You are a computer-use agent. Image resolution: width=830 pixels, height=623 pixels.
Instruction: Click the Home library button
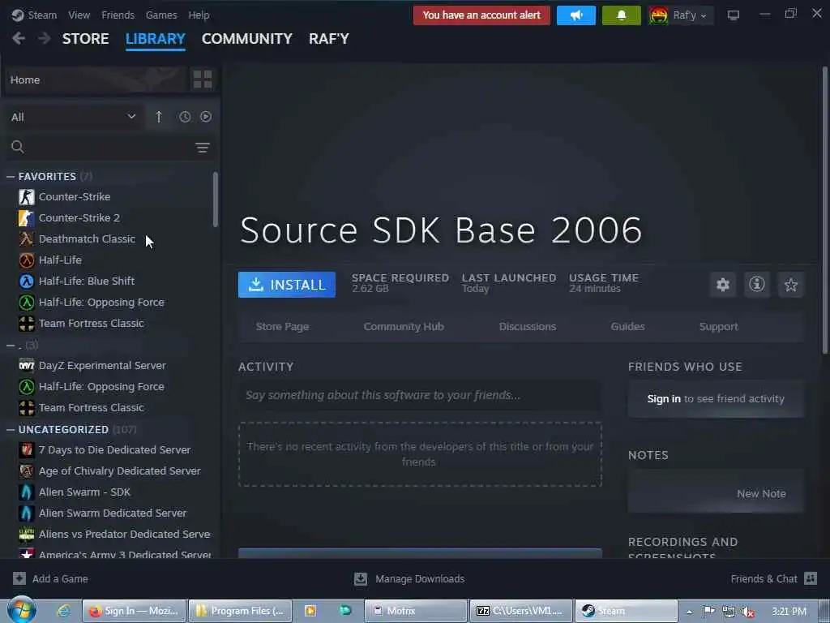coord(96,79)
